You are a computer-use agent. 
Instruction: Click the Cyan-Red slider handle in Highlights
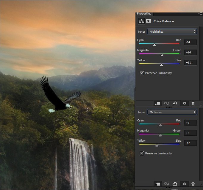point(154,45)
